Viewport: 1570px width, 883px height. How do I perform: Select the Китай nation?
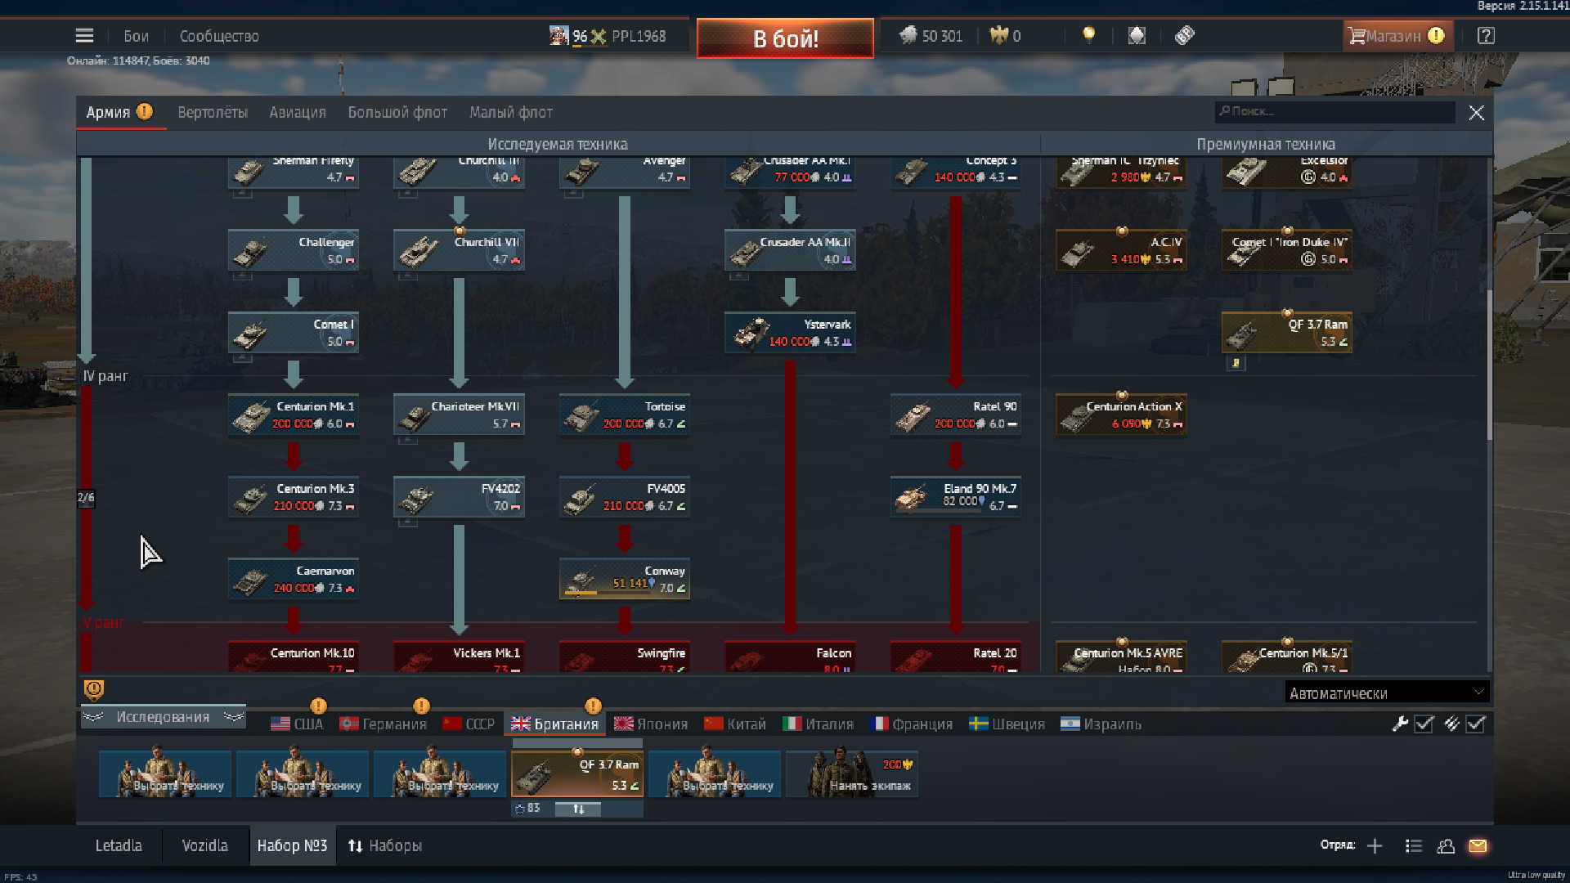tap(735, 724)
